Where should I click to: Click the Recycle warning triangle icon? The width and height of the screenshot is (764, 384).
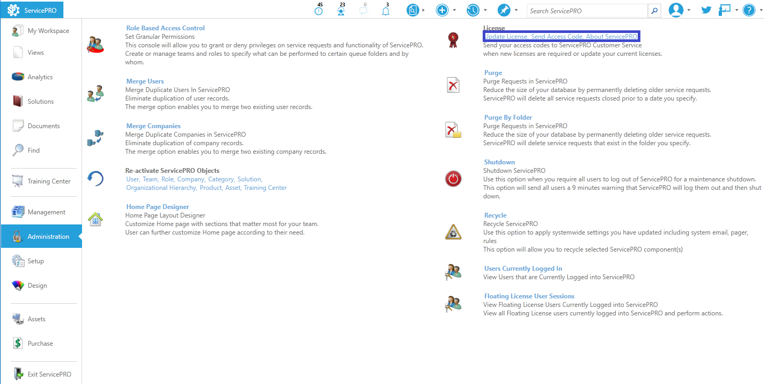click(453, 232)
